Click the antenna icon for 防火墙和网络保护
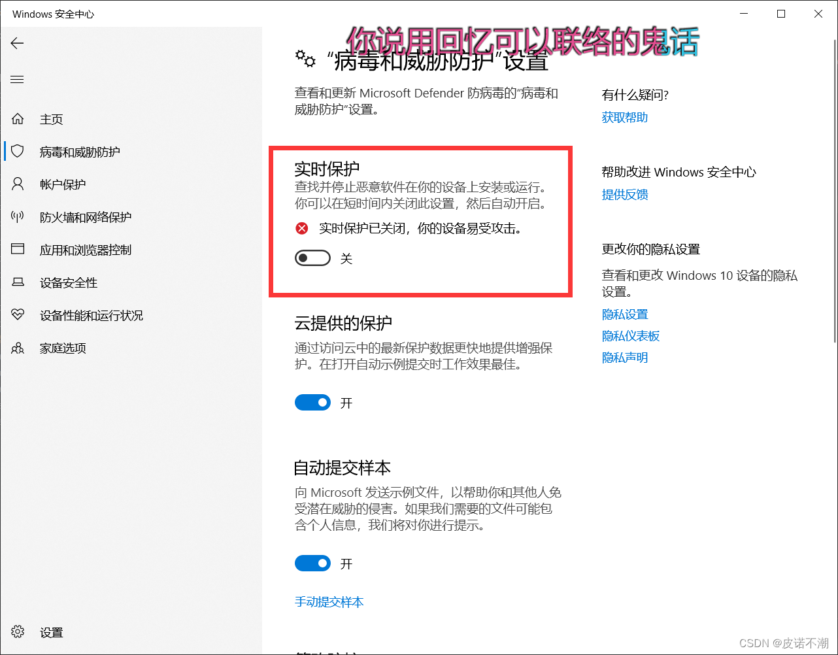Image resolution: width=838 pixels, height=655 pixels. (x=18, y=217)
